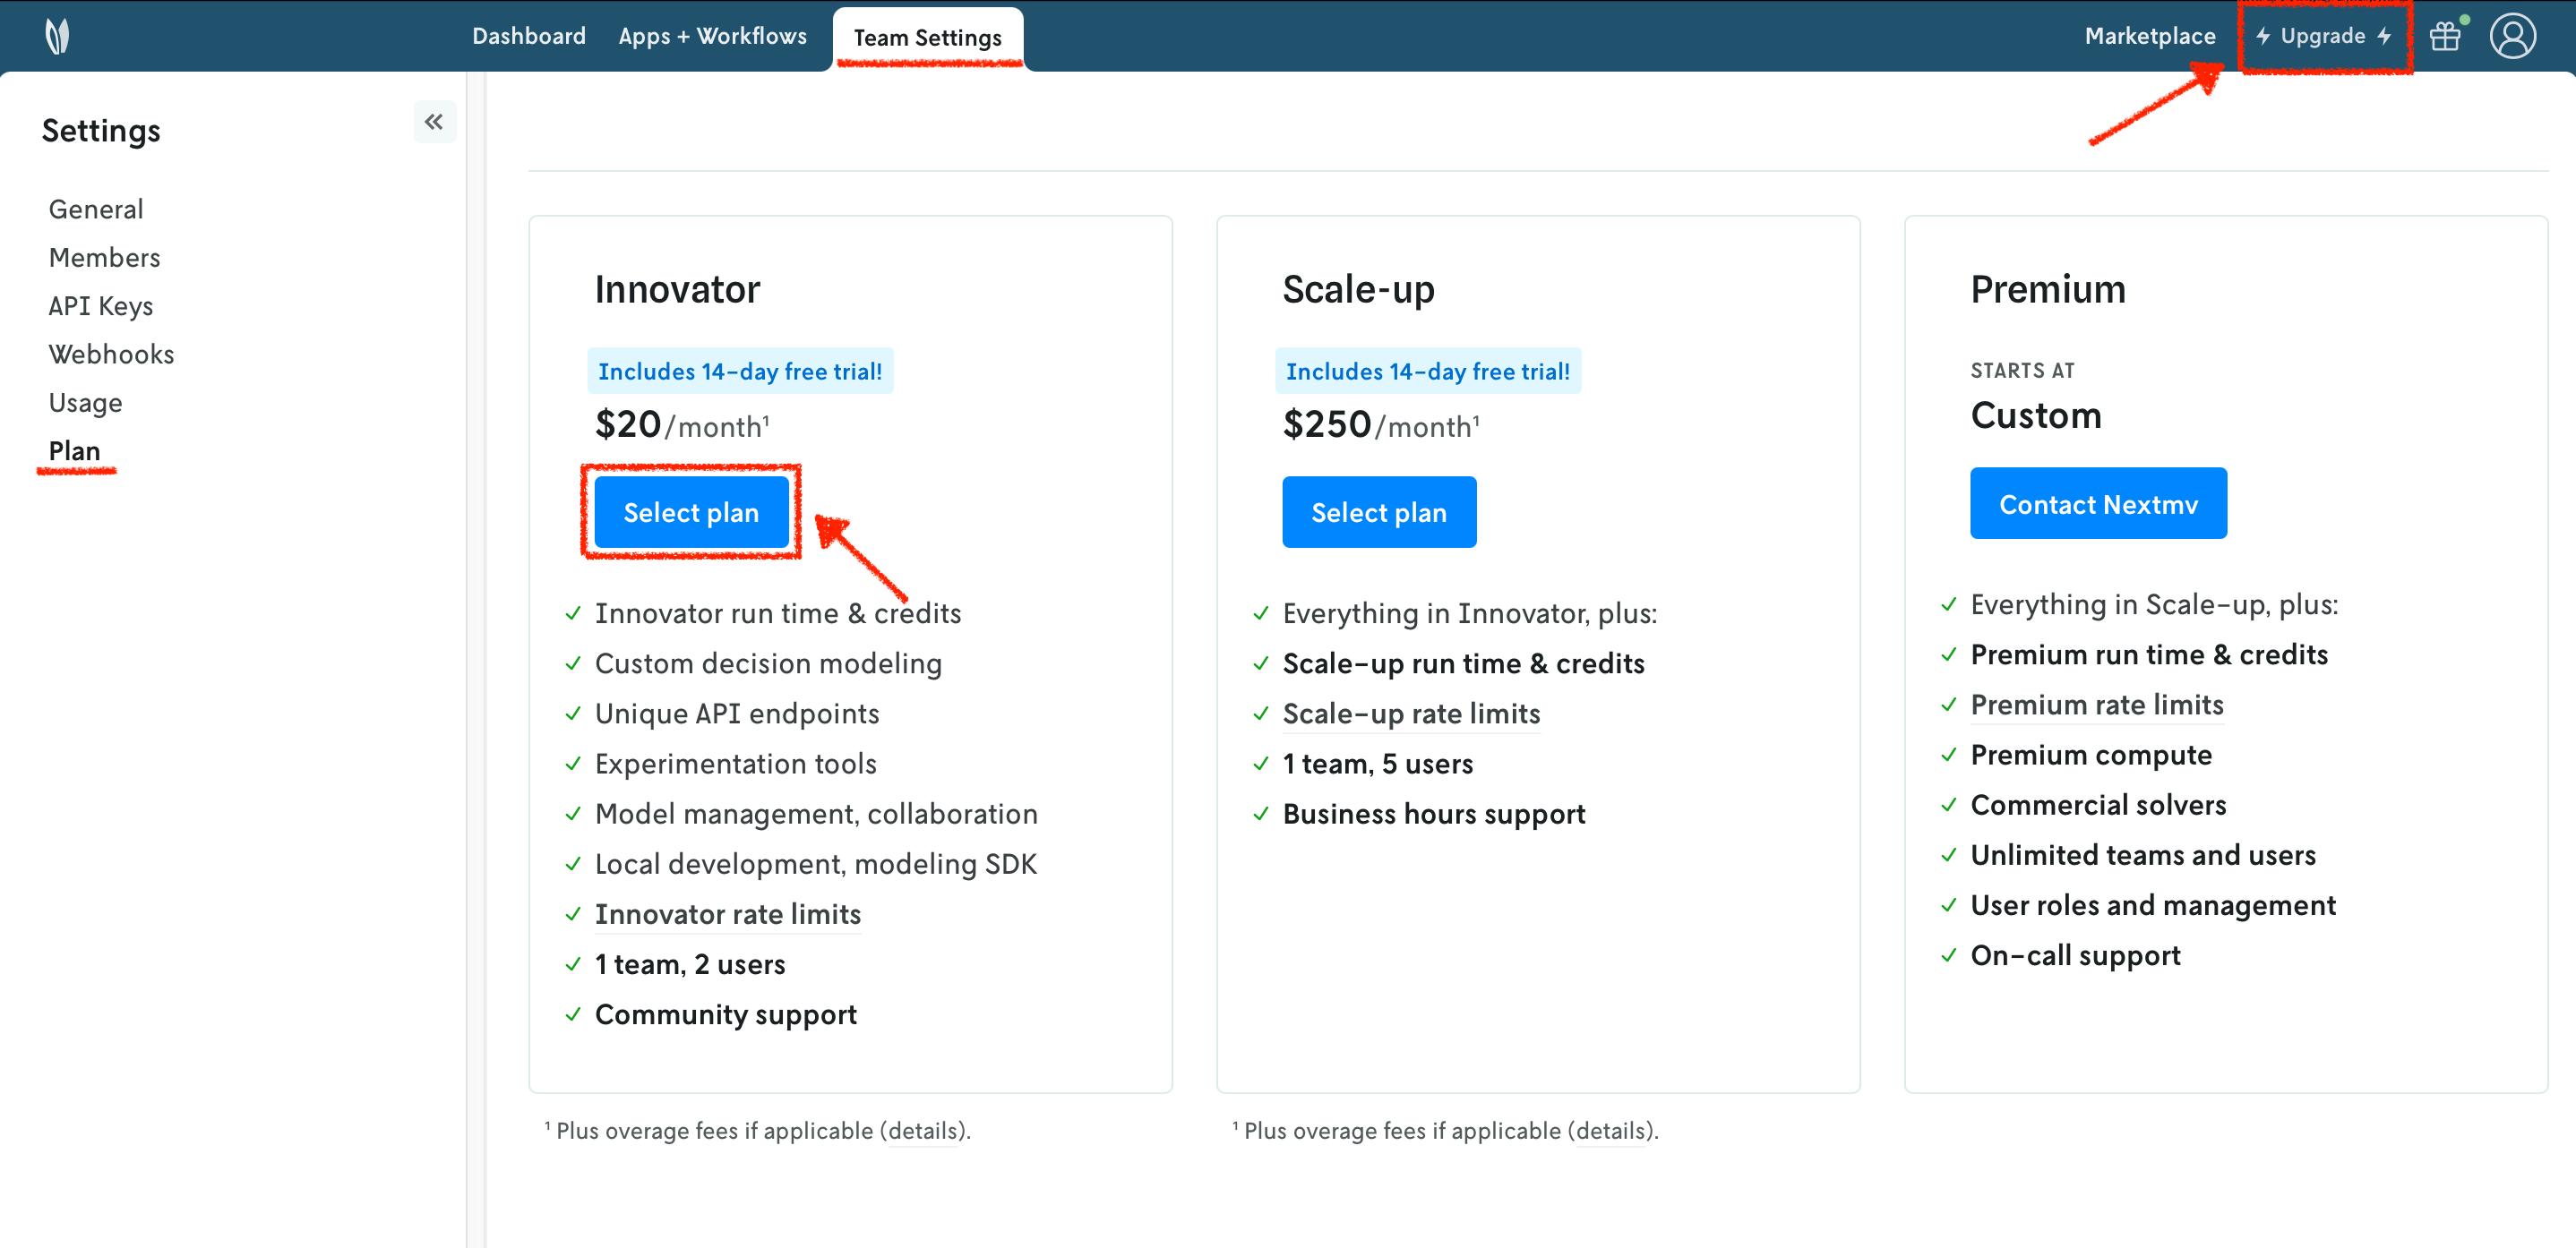Viewport: 2576px width, 1248px height.
Task: Open General settings
Action: 96,209
